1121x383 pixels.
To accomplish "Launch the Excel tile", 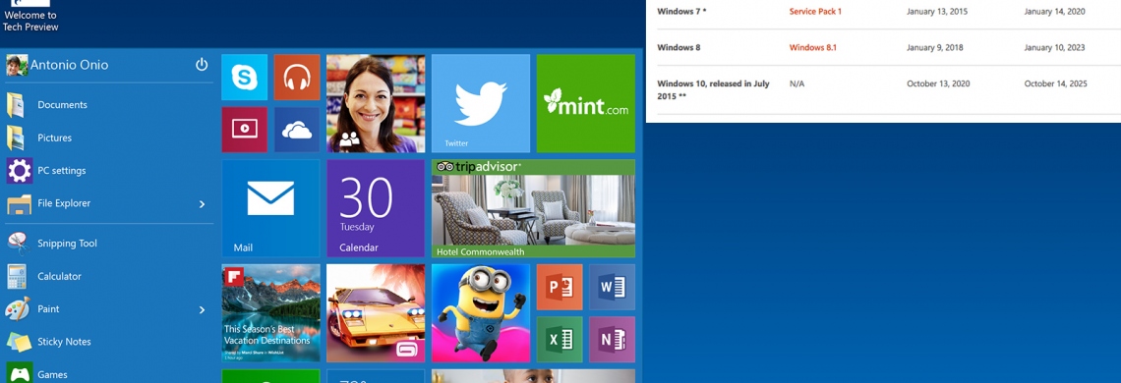I will [x=560, y=340].
